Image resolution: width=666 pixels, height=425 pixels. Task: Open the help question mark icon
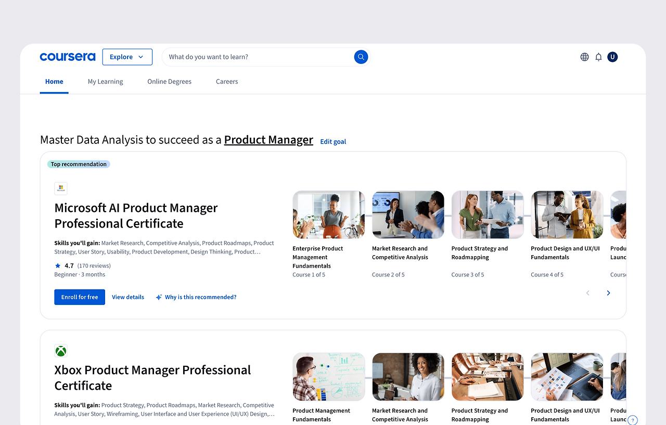pyautogui.click(x=633, y=420)
